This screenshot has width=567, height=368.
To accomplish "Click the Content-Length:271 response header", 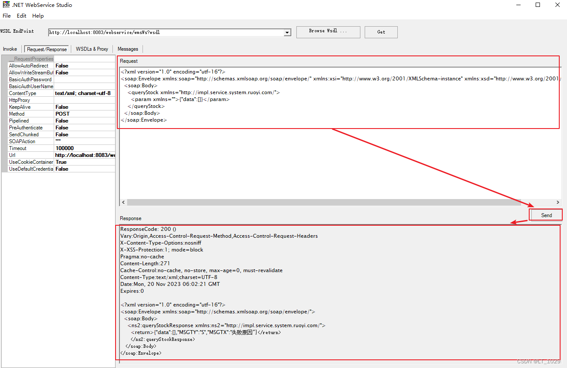I will (145, 264).
